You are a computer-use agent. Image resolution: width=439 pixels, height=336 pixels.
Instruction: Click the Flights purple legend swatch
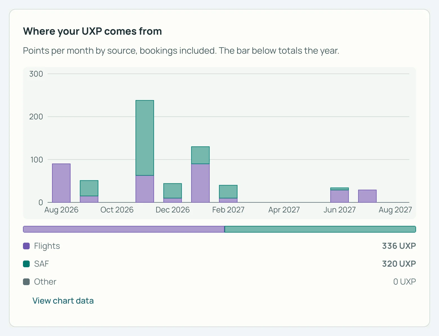(x=26, y=246)
